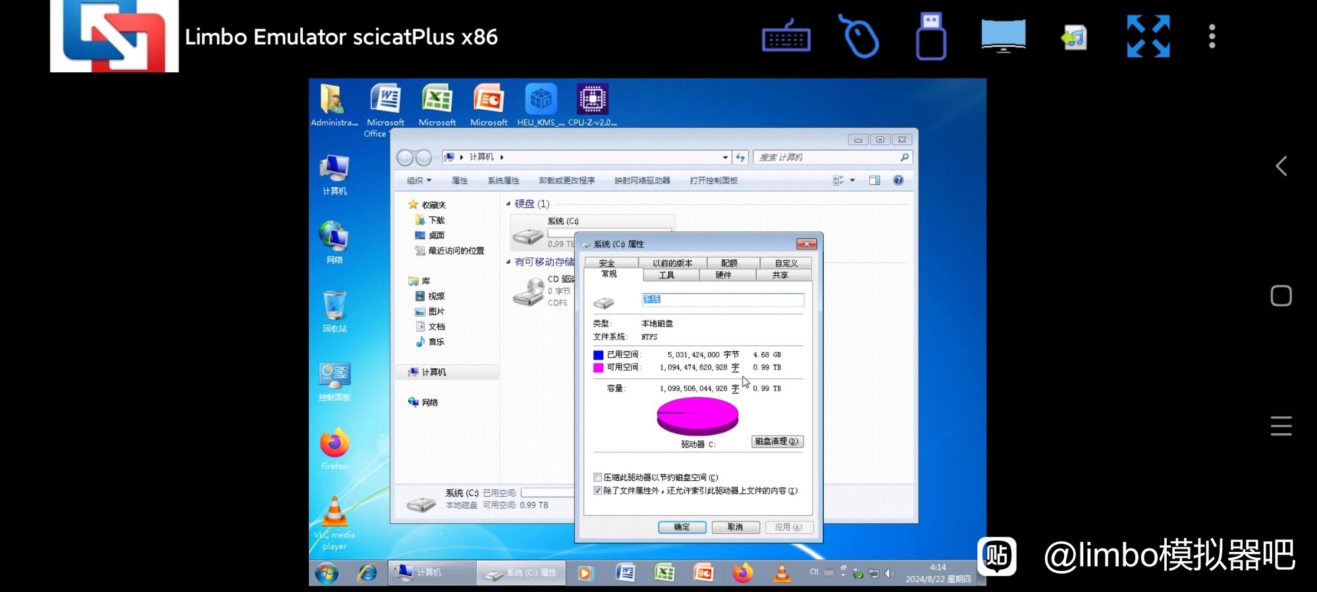Click the drive label name field
Image resolution: width=1317 pixels, height=592 pixels.
point(722,300)
